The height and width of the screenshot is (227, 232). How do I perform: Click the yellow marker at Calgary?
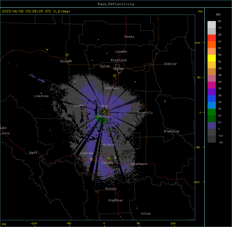tap(109, 159)
